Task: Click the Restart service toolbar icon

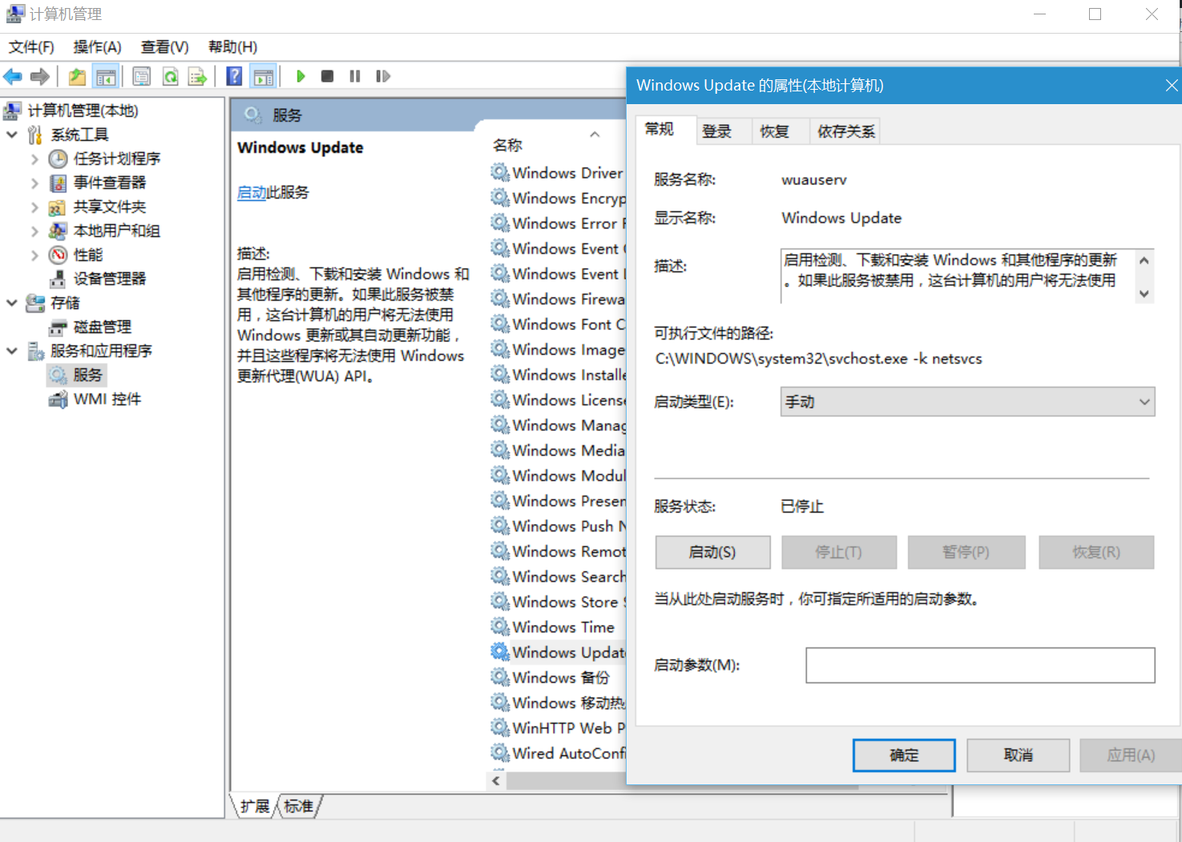Action: pos(383,76)
